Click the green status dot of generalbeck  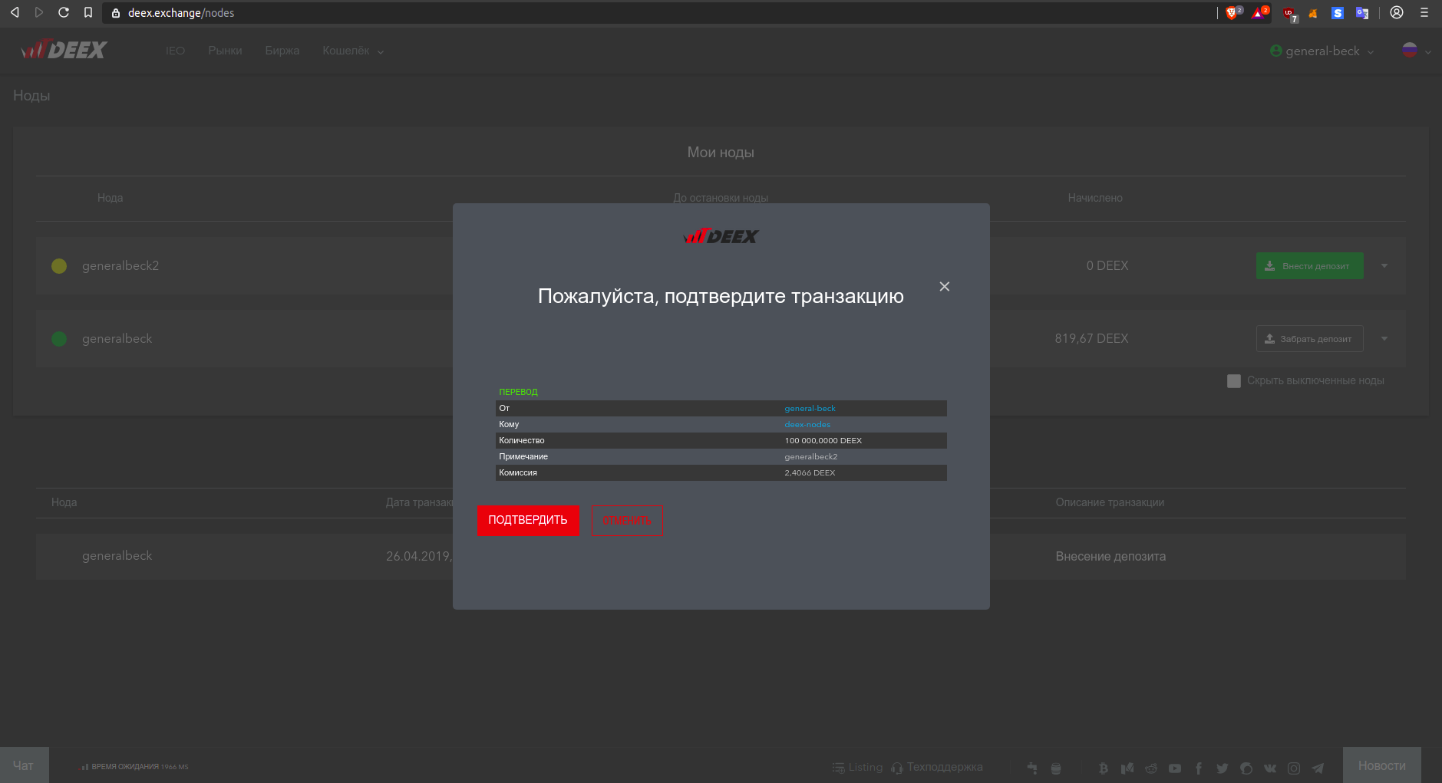(x=59, y=339)
